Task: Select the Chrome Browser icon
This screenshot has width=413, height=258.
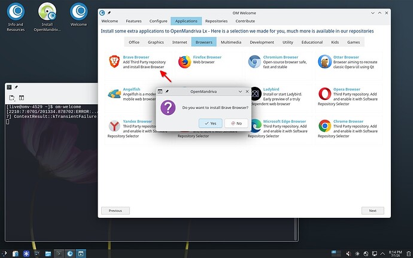Action: (325, 126)
